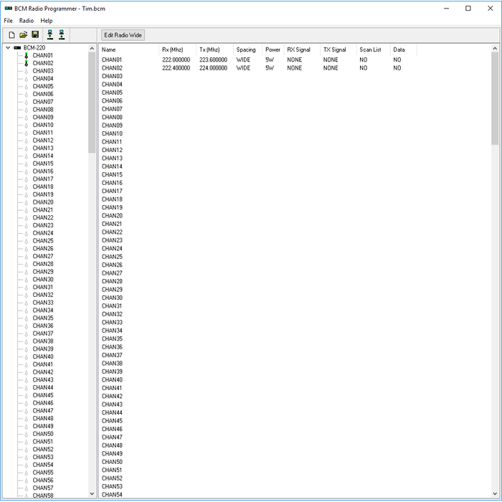The width and height of the screenshot is (502, 502).
Task: Click the Scan List column header
Action: (x=371, y=49)
